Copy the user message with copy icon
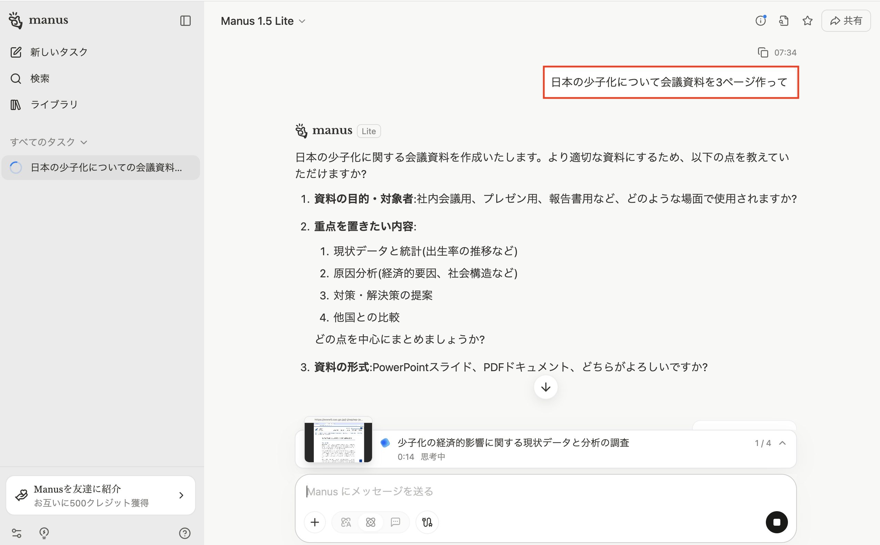The height and width of the screenshot is (545, 880). (762, 53)
